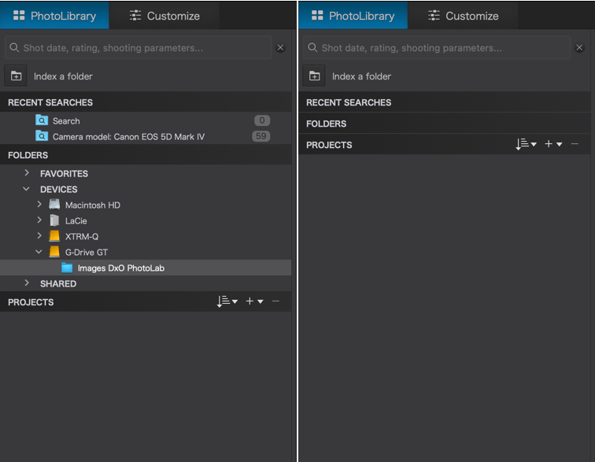This screenshot has height=462, width=595.
Task: Click add project plus icon in right panel
Action: pos(552,144)
